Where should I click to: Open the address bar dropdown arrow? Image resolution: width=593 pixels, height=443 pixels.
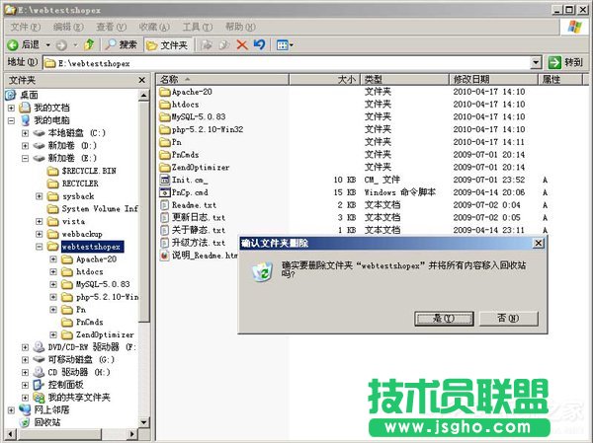(x=536, y=63)
